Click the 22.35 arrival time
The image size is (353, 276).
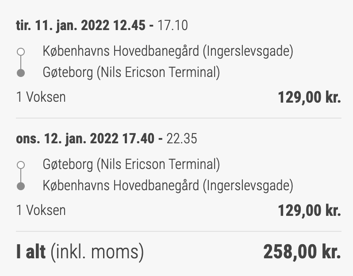[182, 138]
